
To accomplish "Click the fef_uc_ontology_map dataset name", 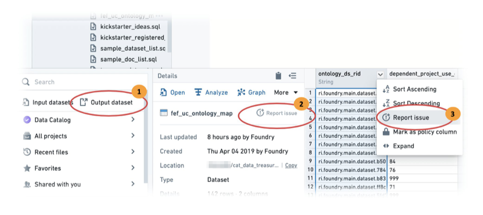I will point(202,113).
